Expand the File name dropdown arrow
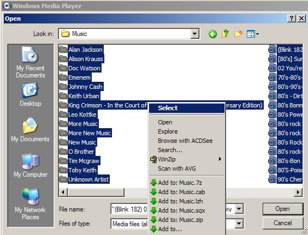Screen dimensions: 308x235 239,209
